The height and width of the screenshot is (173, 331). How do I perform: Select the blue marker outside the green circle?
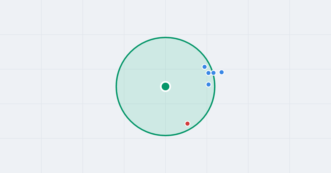coord(221,72)
